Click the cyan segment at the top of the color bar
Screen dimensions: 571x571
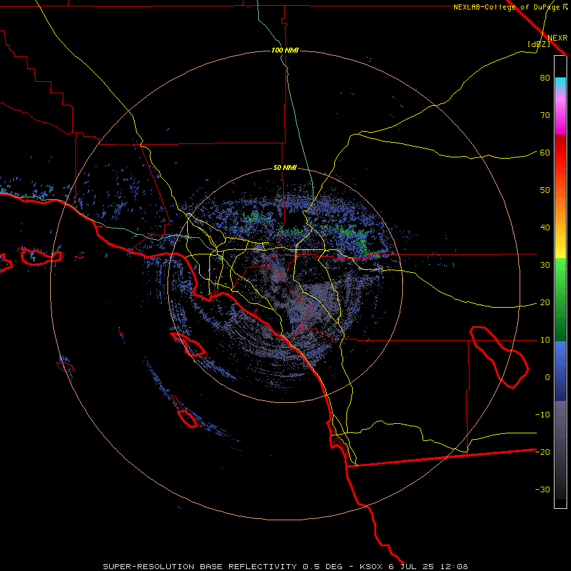click(560, 83)
